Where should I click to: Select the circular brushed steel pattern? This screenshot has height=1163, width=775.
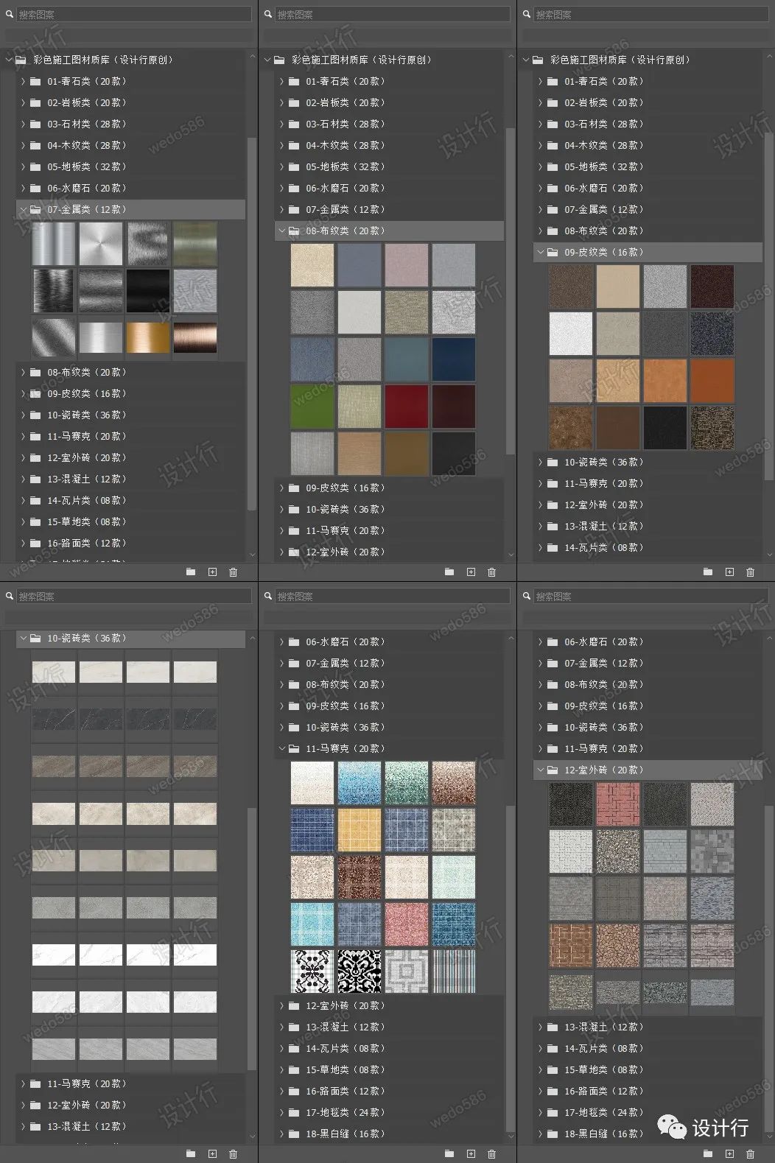[101, 244]
